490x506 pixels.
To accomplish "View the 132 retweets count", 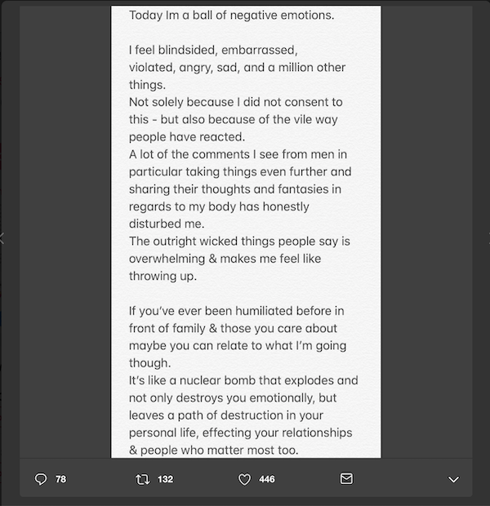I will pyautogui.click(x=166, y=479).
